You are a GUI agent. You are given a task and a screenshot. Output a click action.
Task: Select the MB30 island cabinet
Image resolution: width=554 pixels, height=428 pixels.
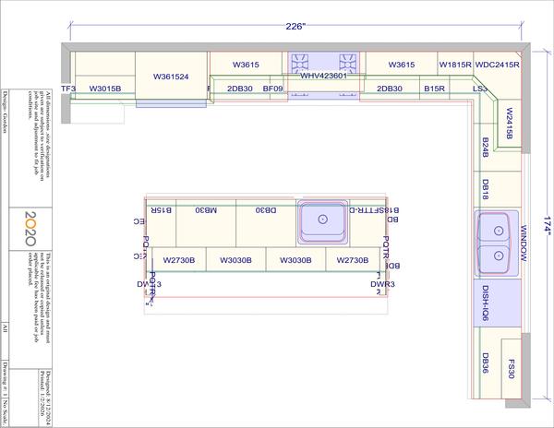click(207, 210)
